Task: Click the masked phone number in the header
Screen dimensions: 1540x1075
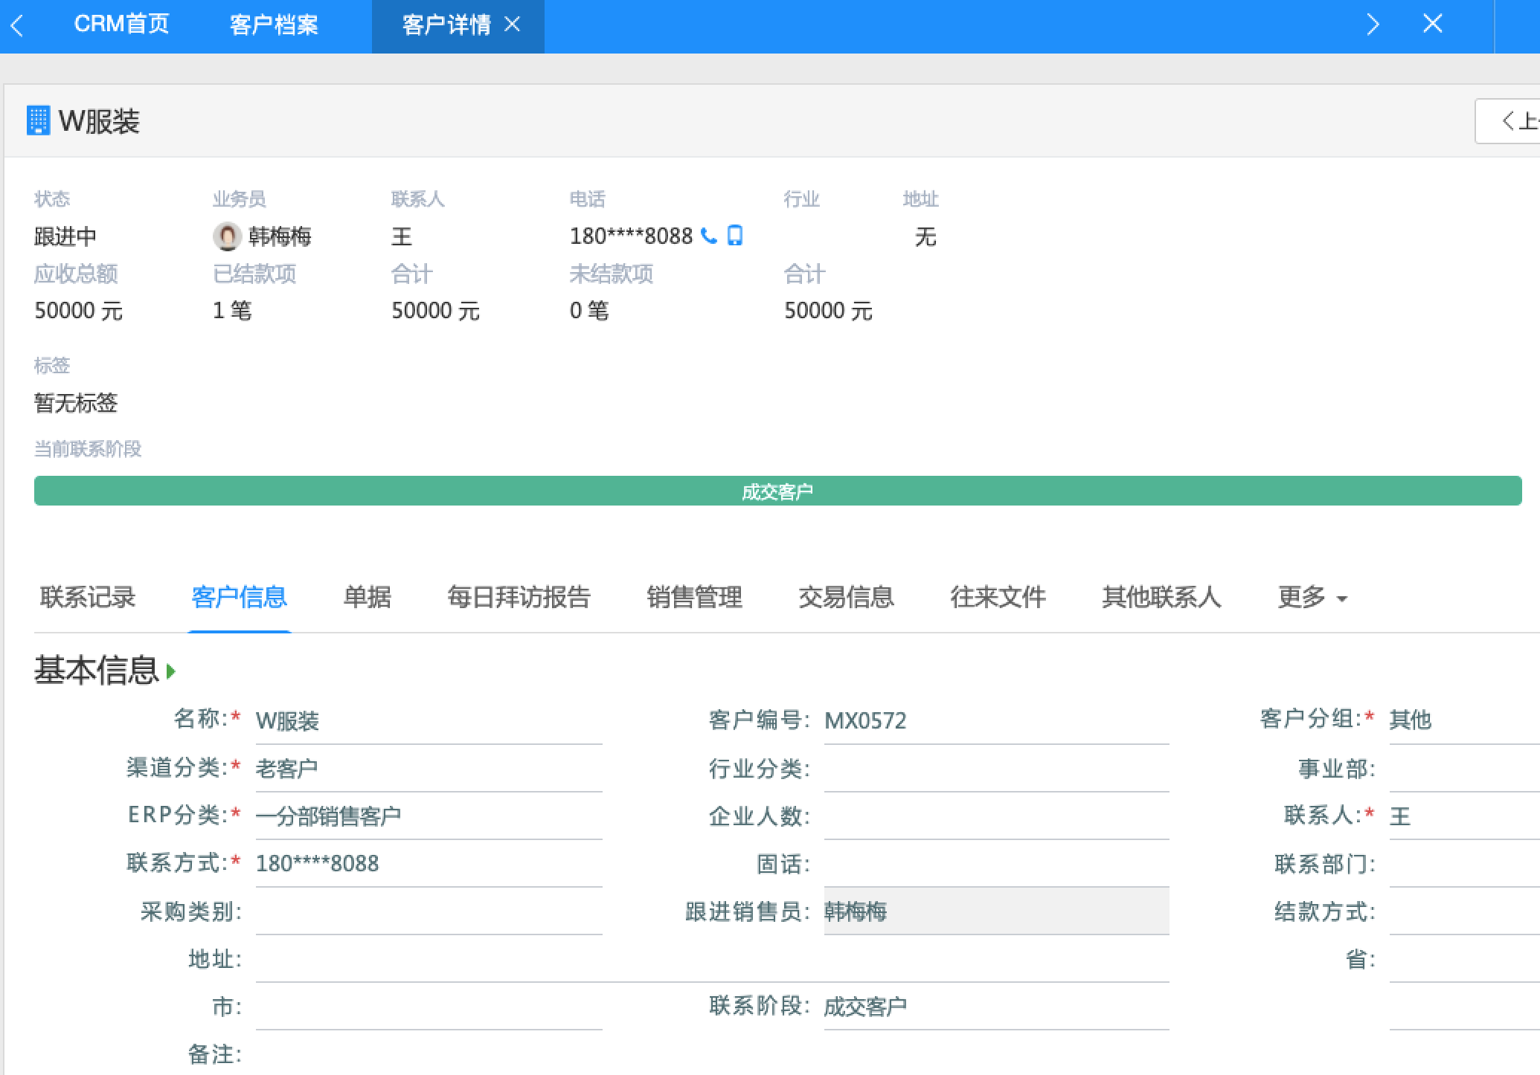Action: point(631,236)
